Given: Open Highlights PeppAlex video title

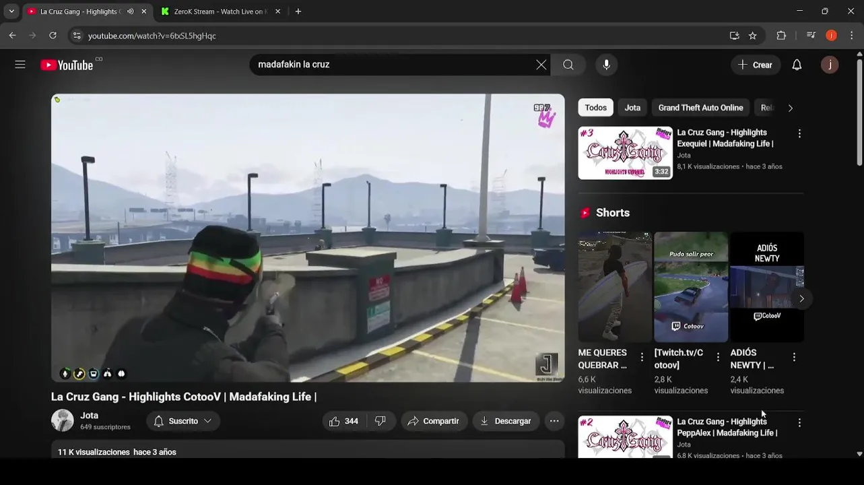Looking at the screenshot, I should [x=727, y=427].
